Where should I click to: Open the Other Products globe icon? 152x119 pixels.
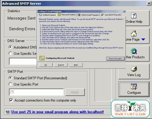click(134, 51)
